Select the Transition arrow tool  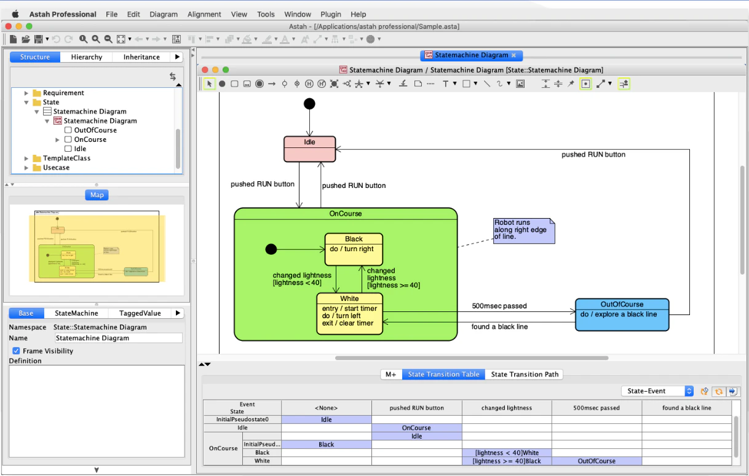(x=271, y=84)
